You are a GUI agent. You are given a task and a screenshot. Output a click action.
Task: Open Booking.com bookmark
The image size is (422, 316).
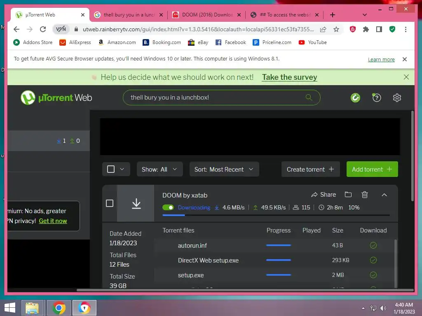pyautogui.click(x=162, y=42)
